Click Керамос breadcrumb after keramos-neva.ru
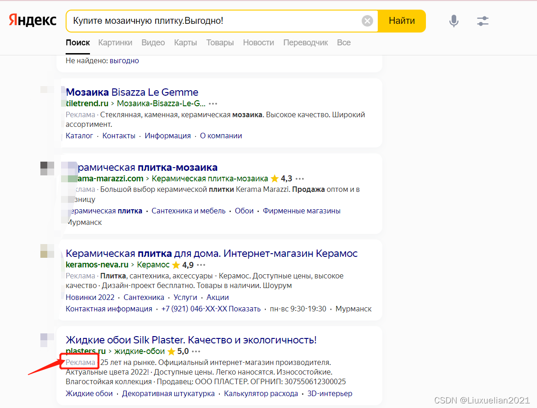This screenshot has height=408, width=537. coord(153,265)
